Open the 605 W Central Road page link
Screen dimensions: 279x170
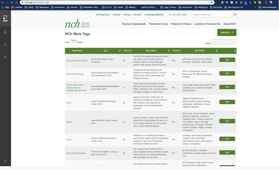pos(75,74)
